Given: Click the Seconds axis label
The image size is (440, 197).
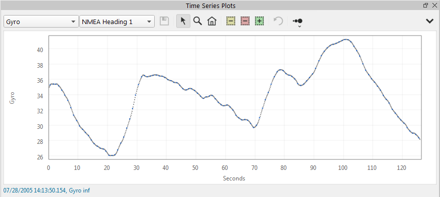Looking at the screenshot, I should pyautogui.click(x=234, y=178).
